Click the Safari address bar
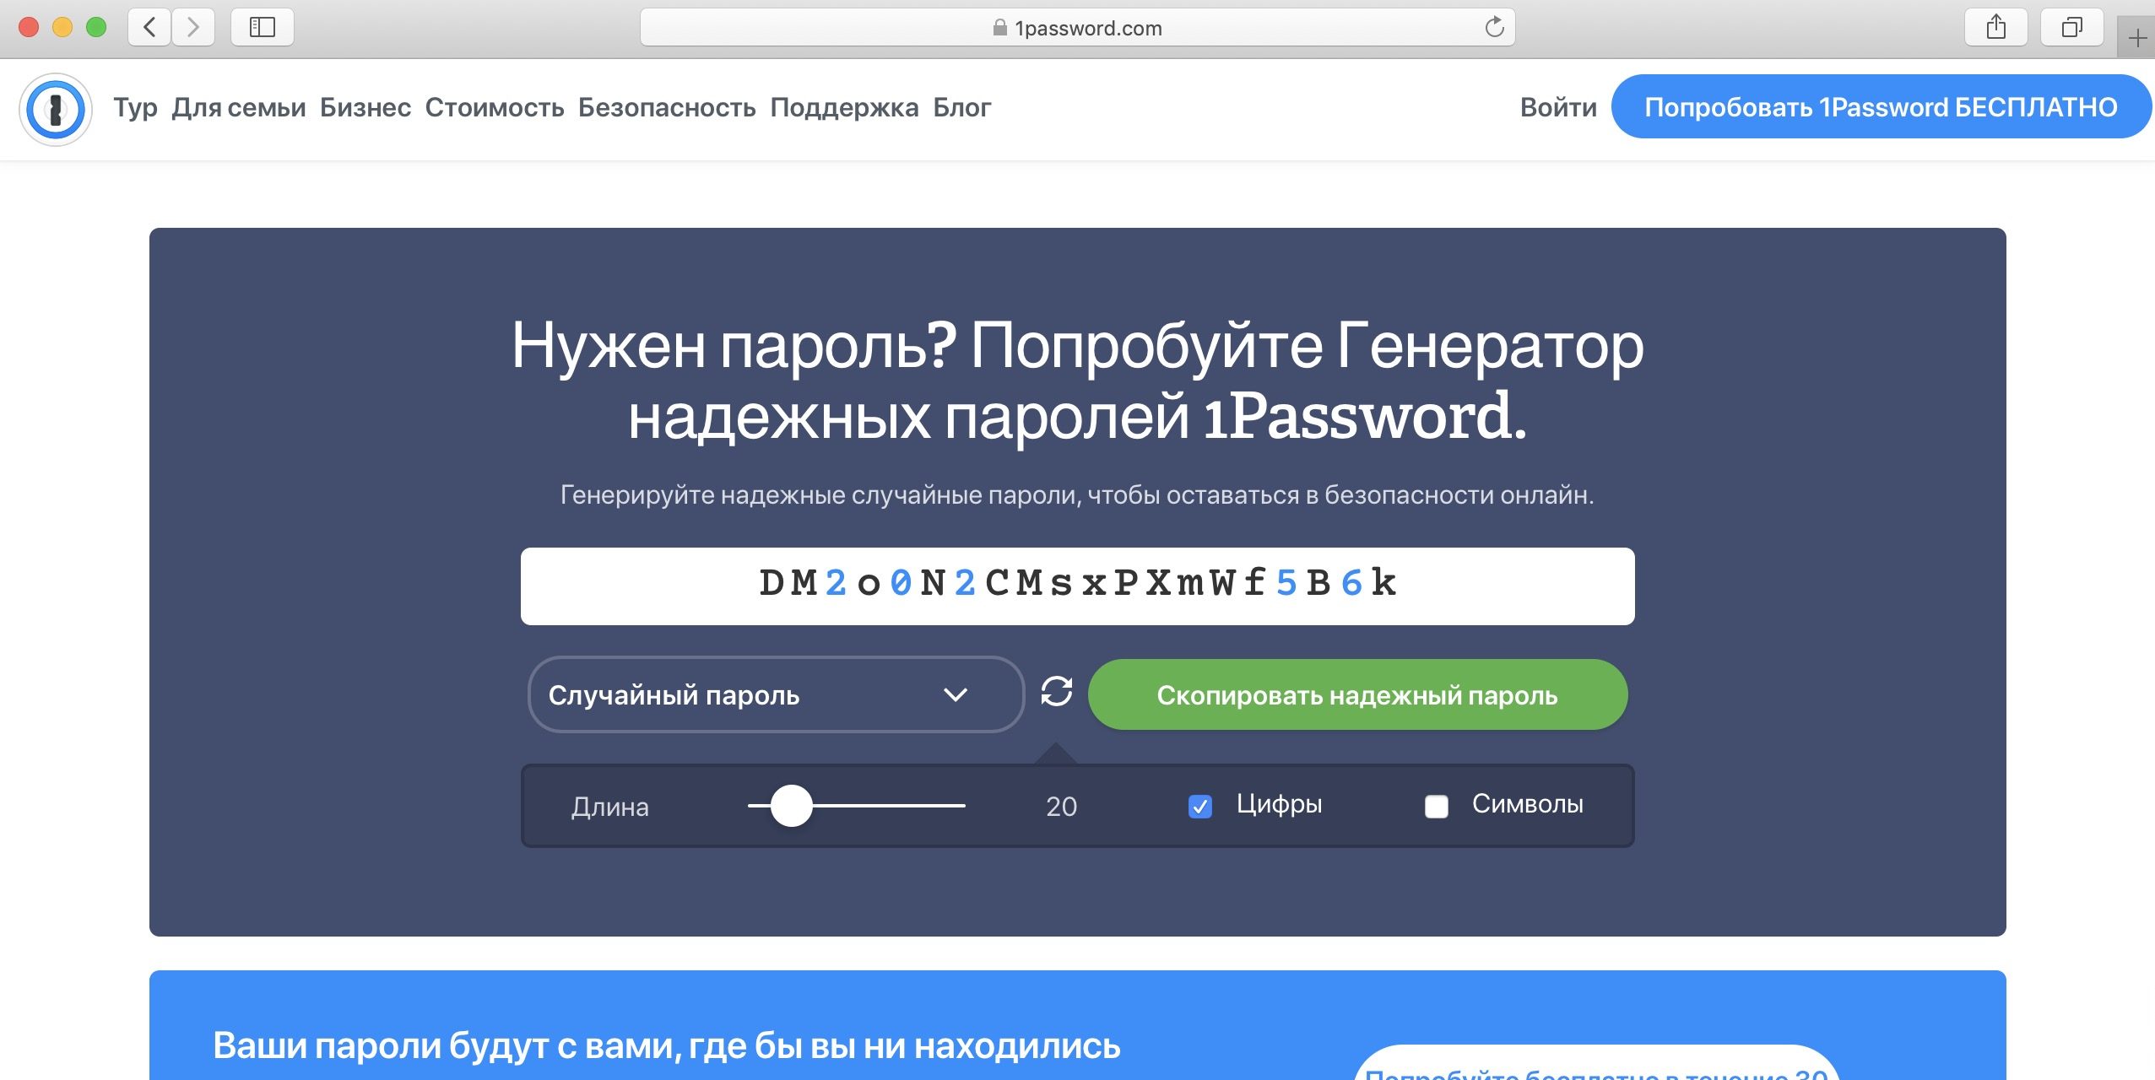Viewport: 2155px width, 1080px height. [1077, 28]
